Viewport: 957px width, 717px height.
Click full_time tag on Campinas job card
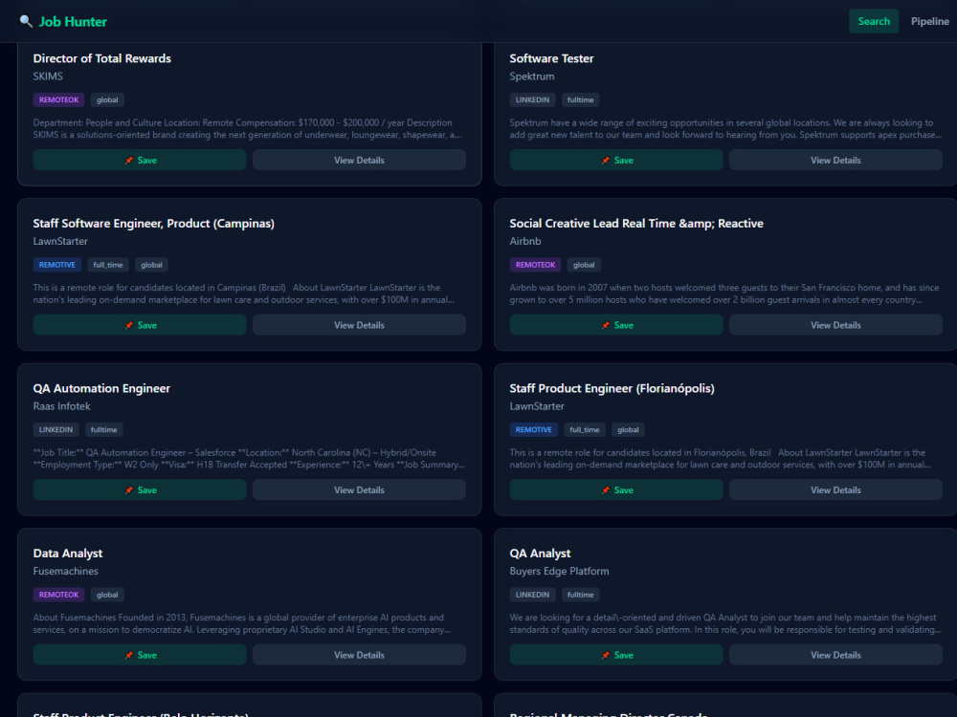click(108, 265)
